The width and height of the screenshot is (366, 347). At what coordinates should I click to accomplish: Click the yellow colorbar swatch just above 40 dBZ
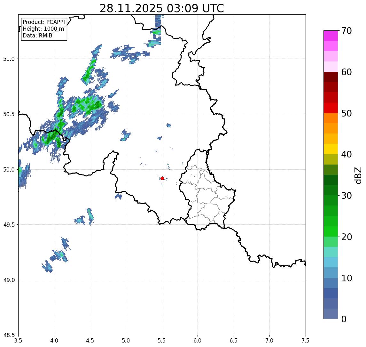pos(331,149)
